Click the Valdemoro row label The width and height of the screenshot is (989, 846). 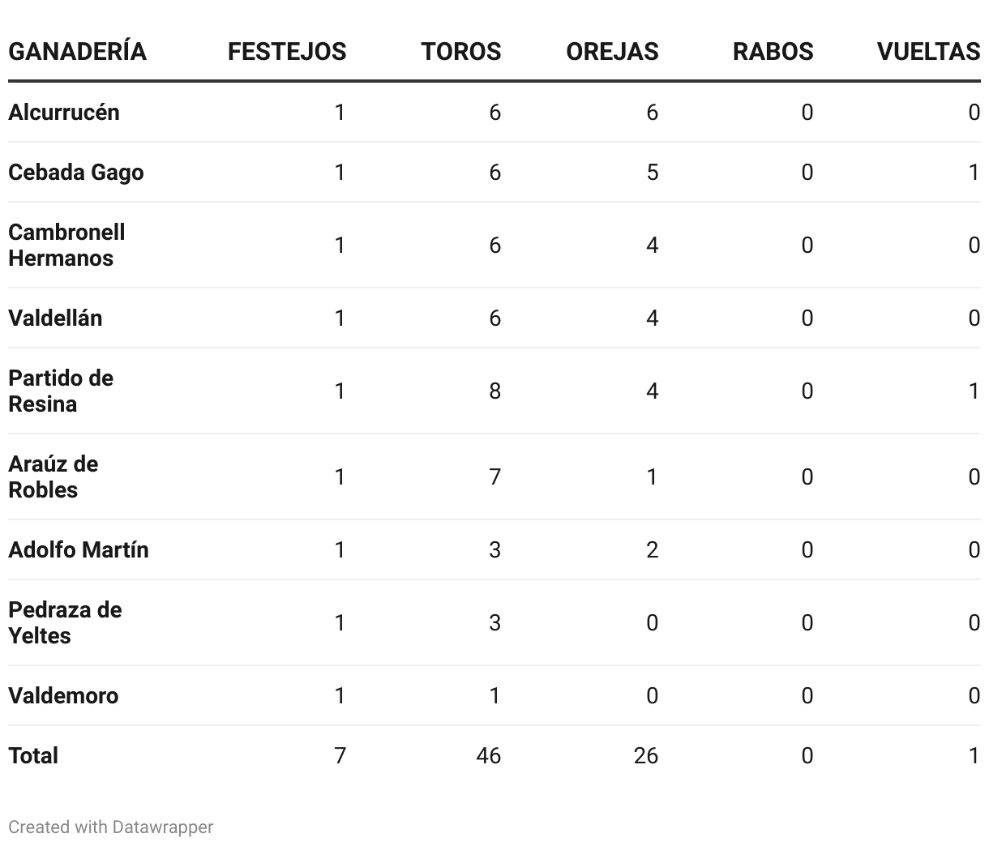63,696
